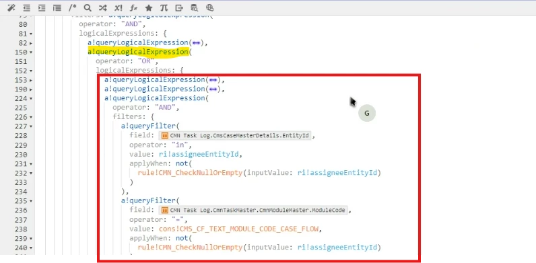Screen dimensions: 536x263
Task: Collapse the filters block at line 226
Action: point(31,117)
